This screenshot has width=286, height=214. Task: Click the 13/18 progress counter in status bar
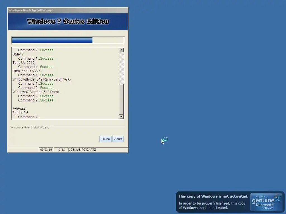pos(61,150)
